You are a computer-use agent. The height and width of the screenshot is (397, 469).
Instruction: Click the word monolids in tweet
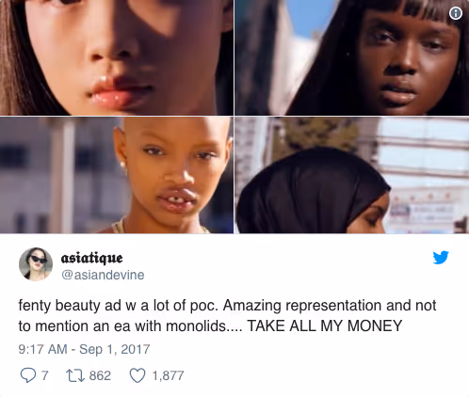pyautogui.click(x=196, y=326)
